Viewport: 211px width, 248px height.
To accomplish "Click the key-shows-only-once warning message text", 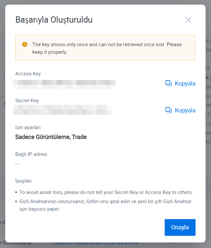I will (107, 48).
